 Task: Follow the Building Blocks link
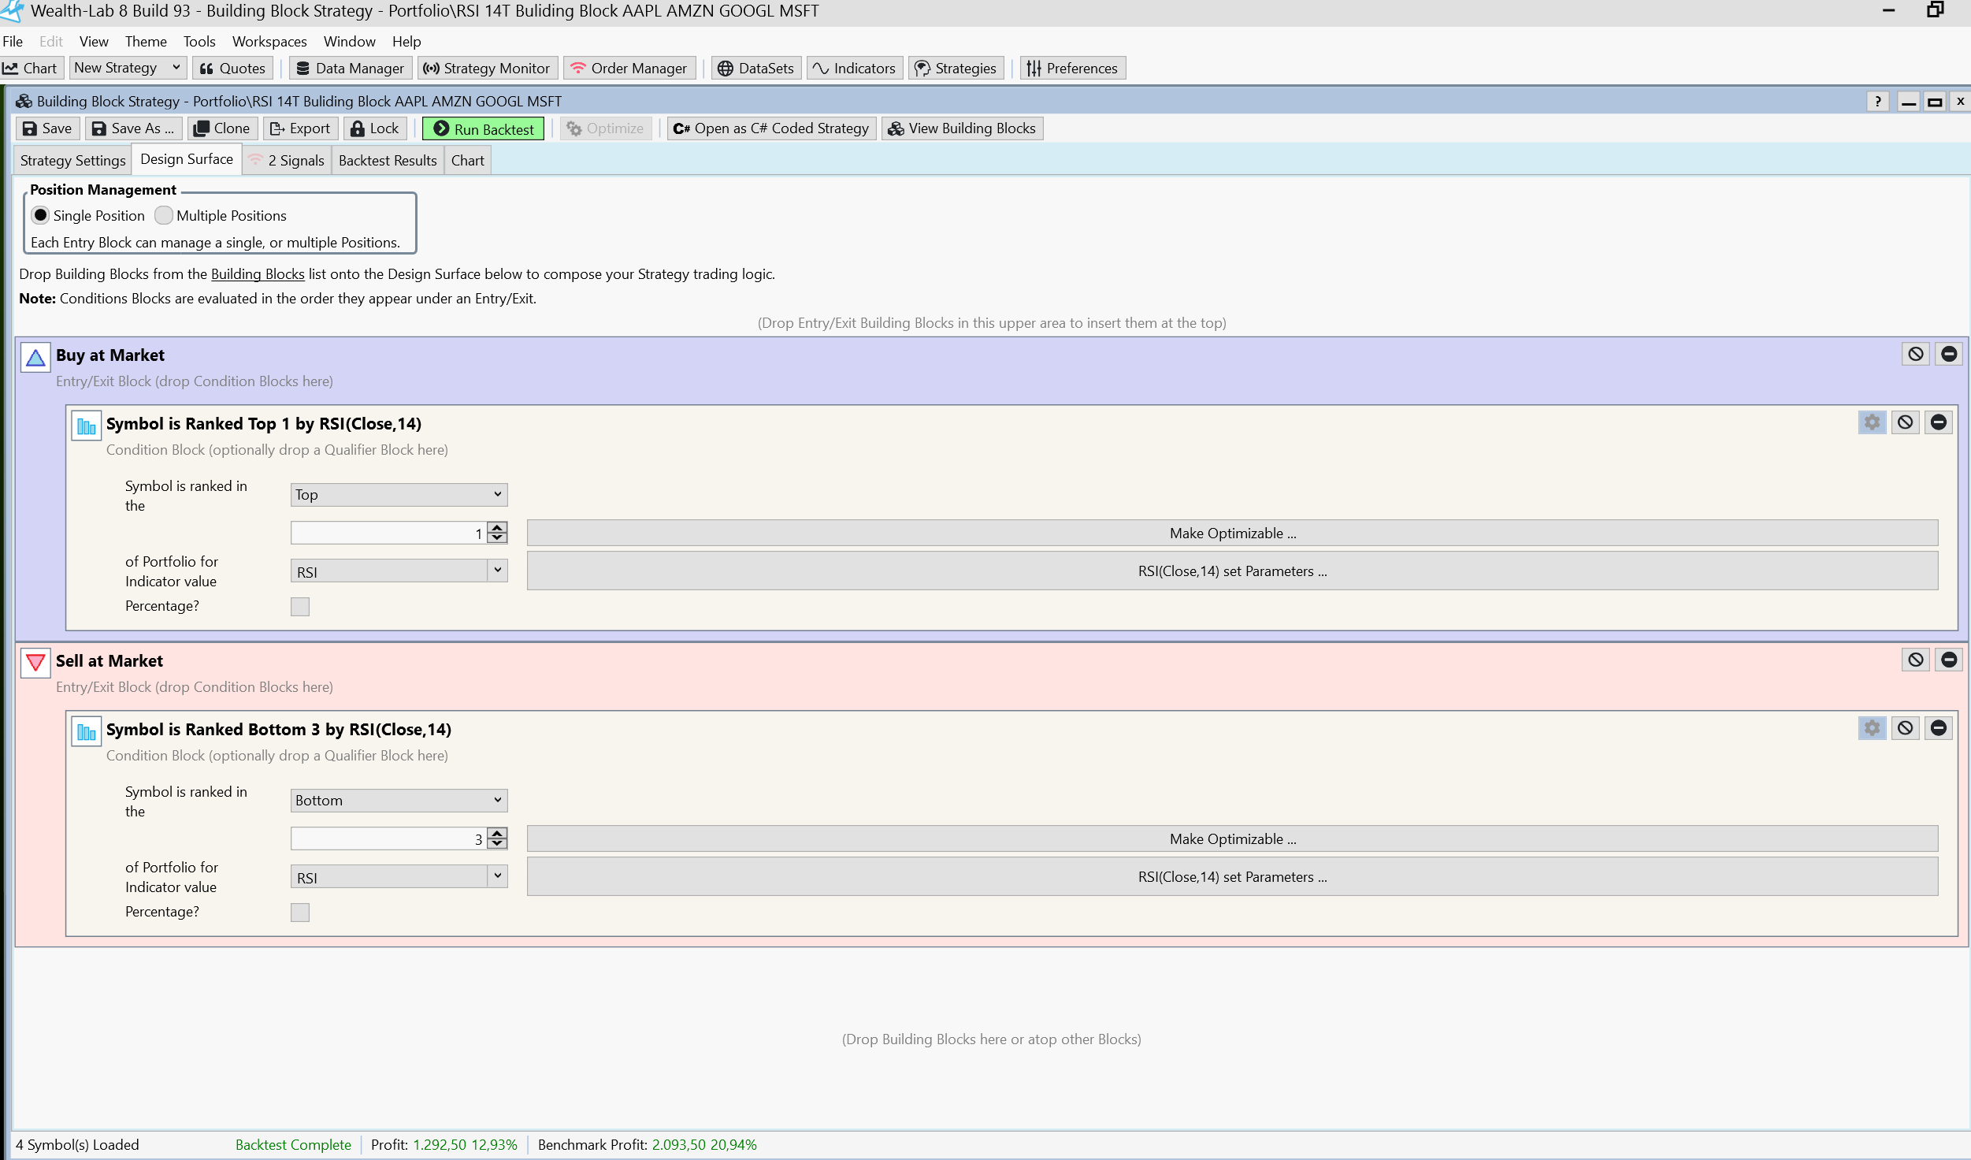(x=257, y=274)
